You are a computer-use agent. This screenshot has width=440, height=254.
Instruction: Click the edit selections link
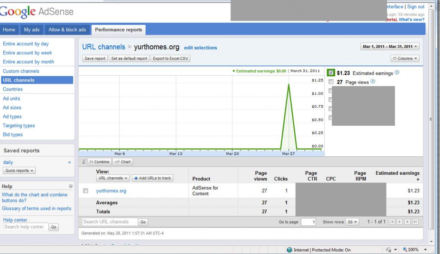201,48
